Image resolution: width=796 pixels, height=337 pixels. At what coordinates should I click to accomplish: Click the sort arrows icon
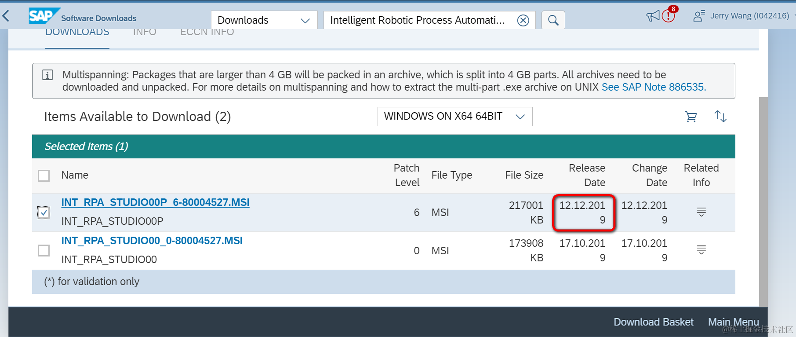point(720,116)
